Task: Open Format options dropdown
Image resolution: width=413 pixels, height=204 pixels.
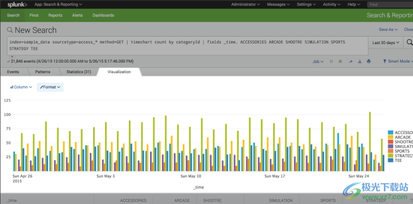Action: click(50, 87)
